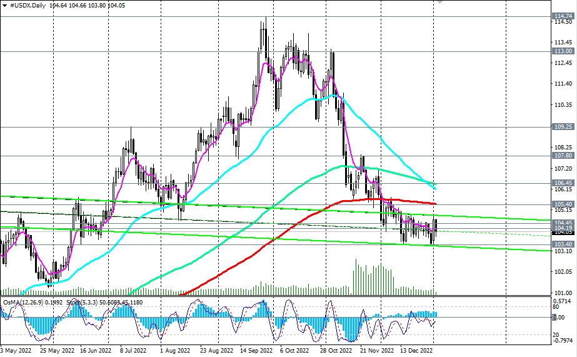Click the 25 May 2022 date label
This screenshot has width=577, height=357.
click(x=54, y=351)
